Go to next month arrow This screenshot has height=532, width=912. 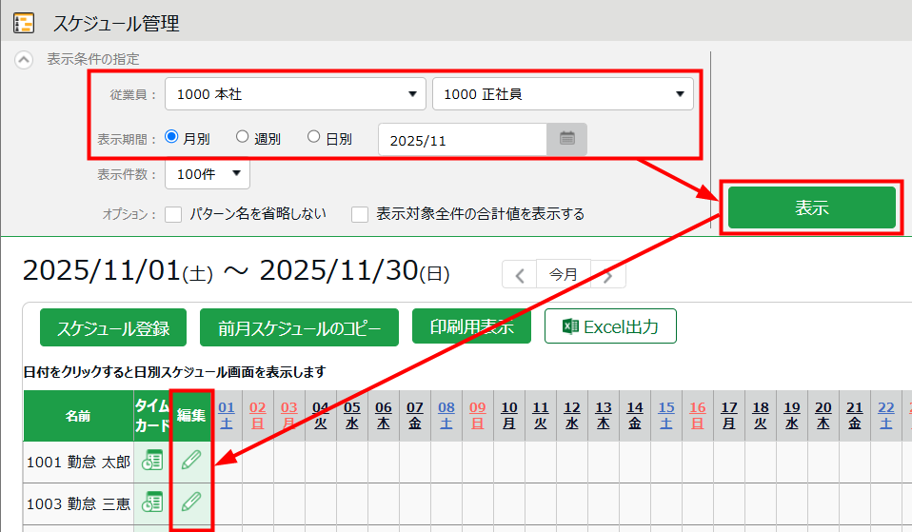[x=608, y=275]
